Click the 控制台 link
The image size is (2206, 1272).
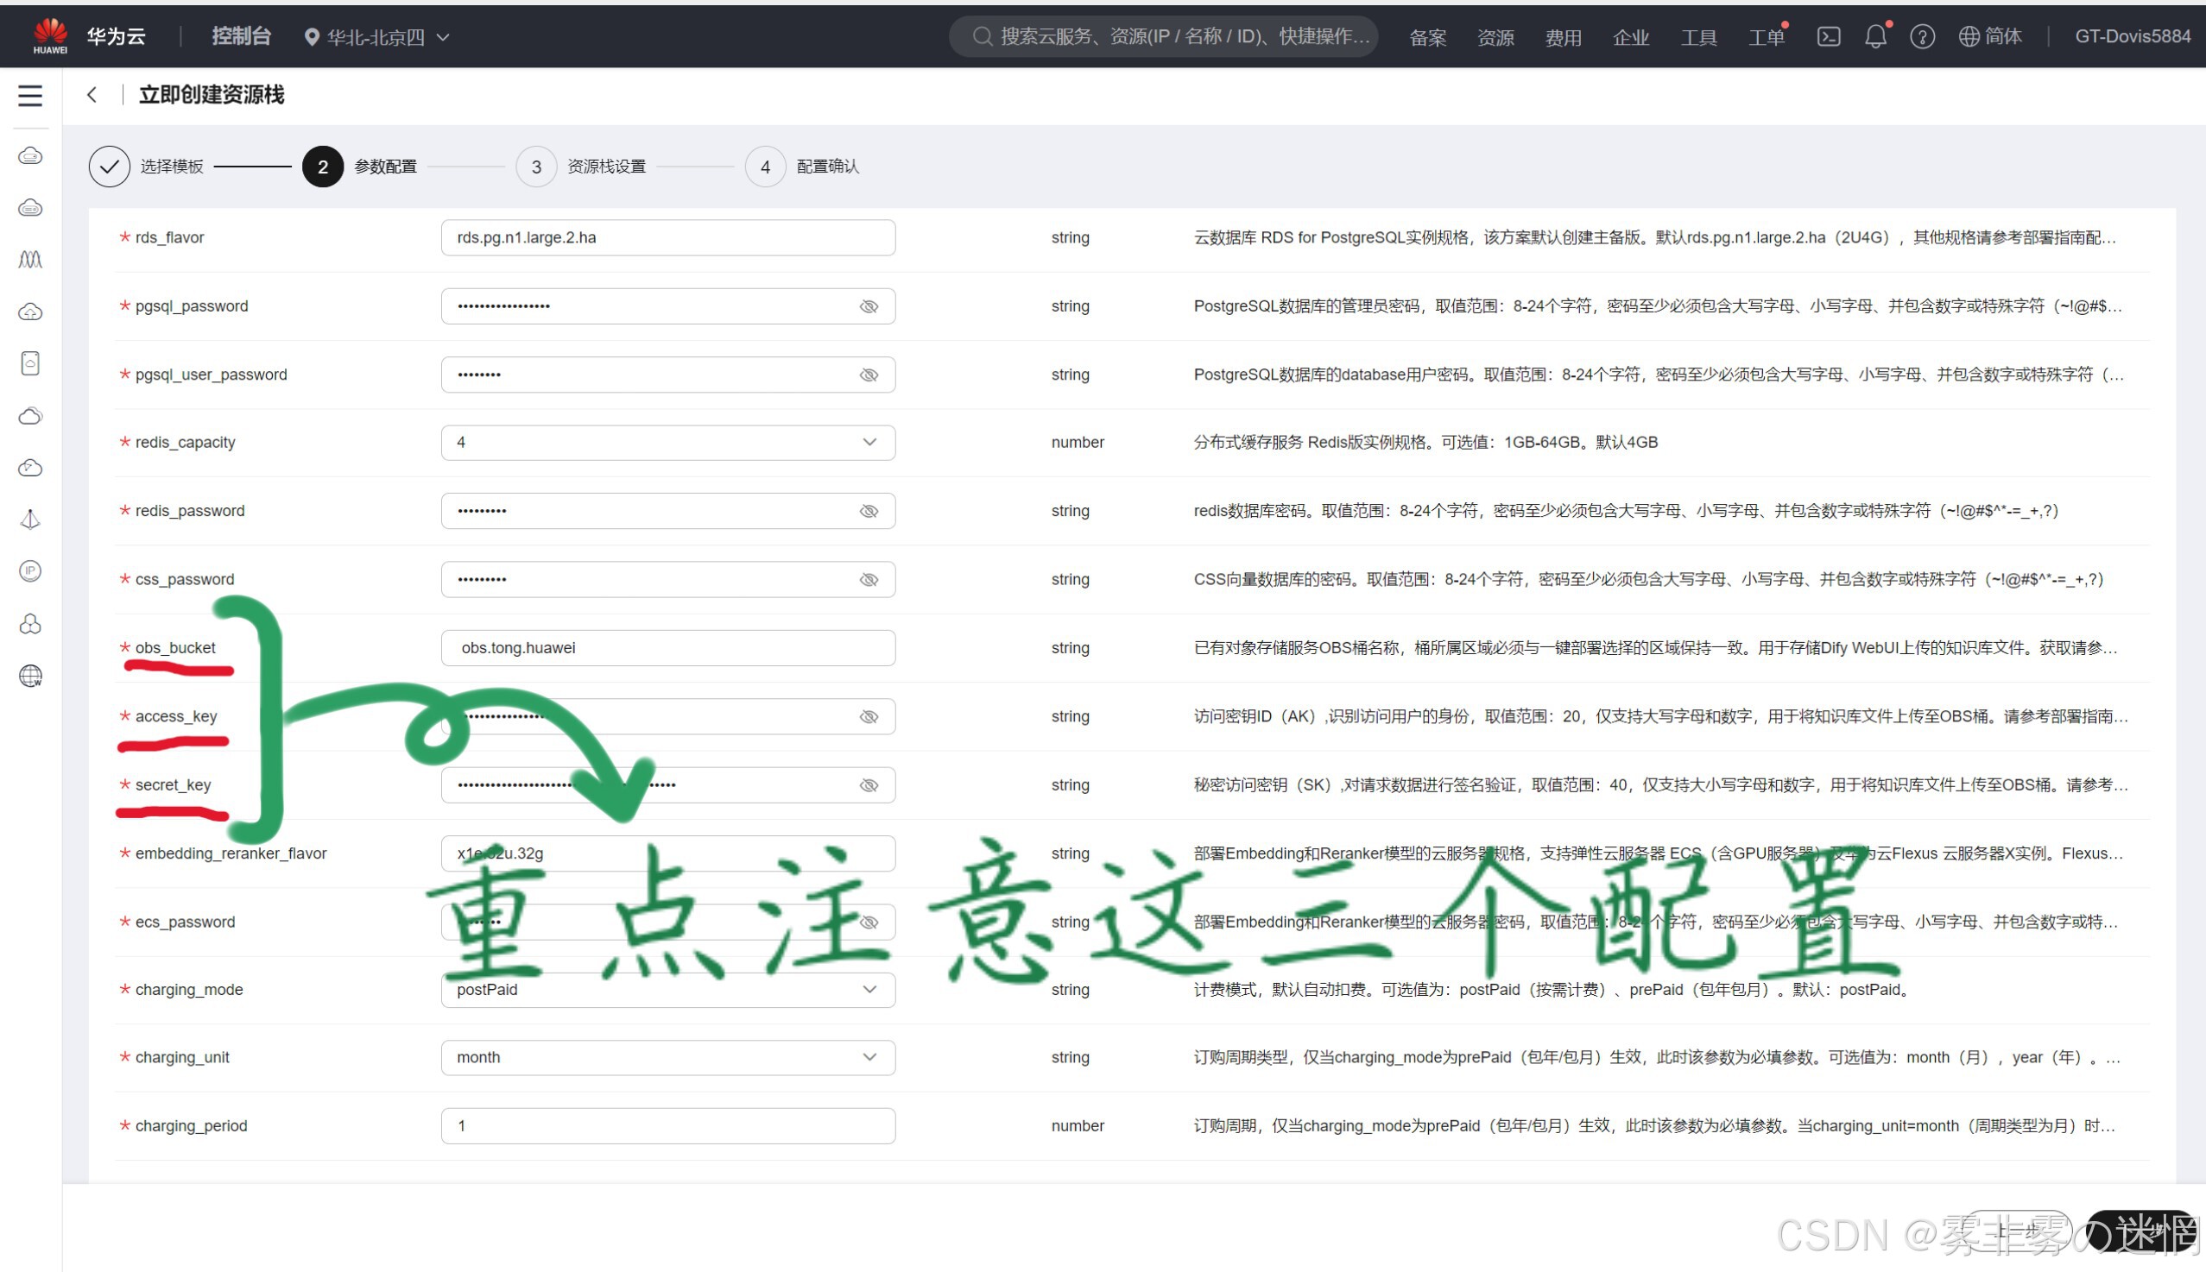[241, 37]
